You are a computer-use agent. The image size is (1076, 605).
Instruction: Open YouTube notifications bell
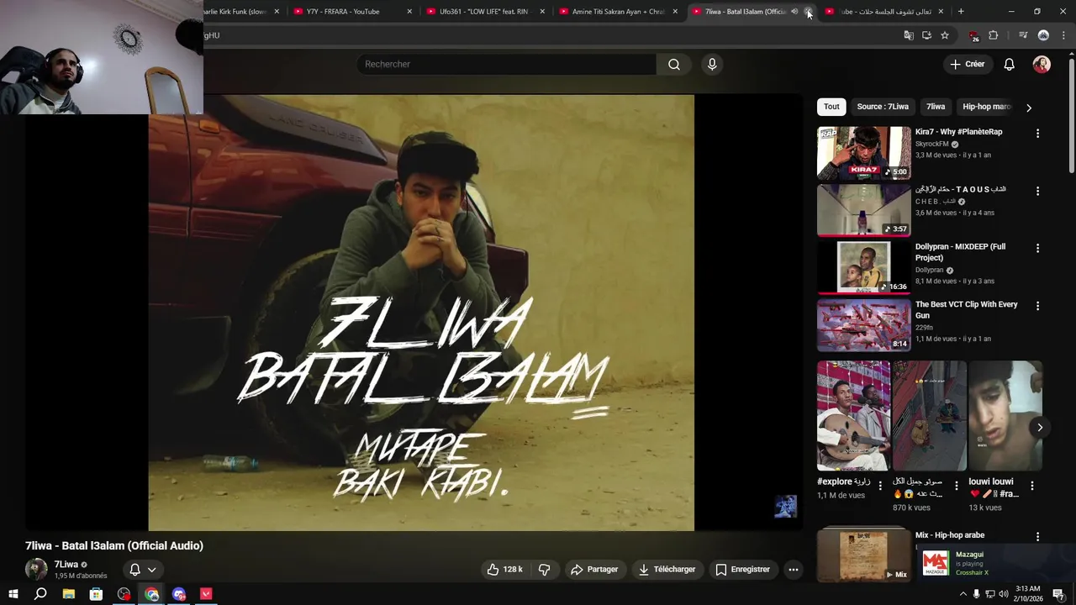[1009, 64]
